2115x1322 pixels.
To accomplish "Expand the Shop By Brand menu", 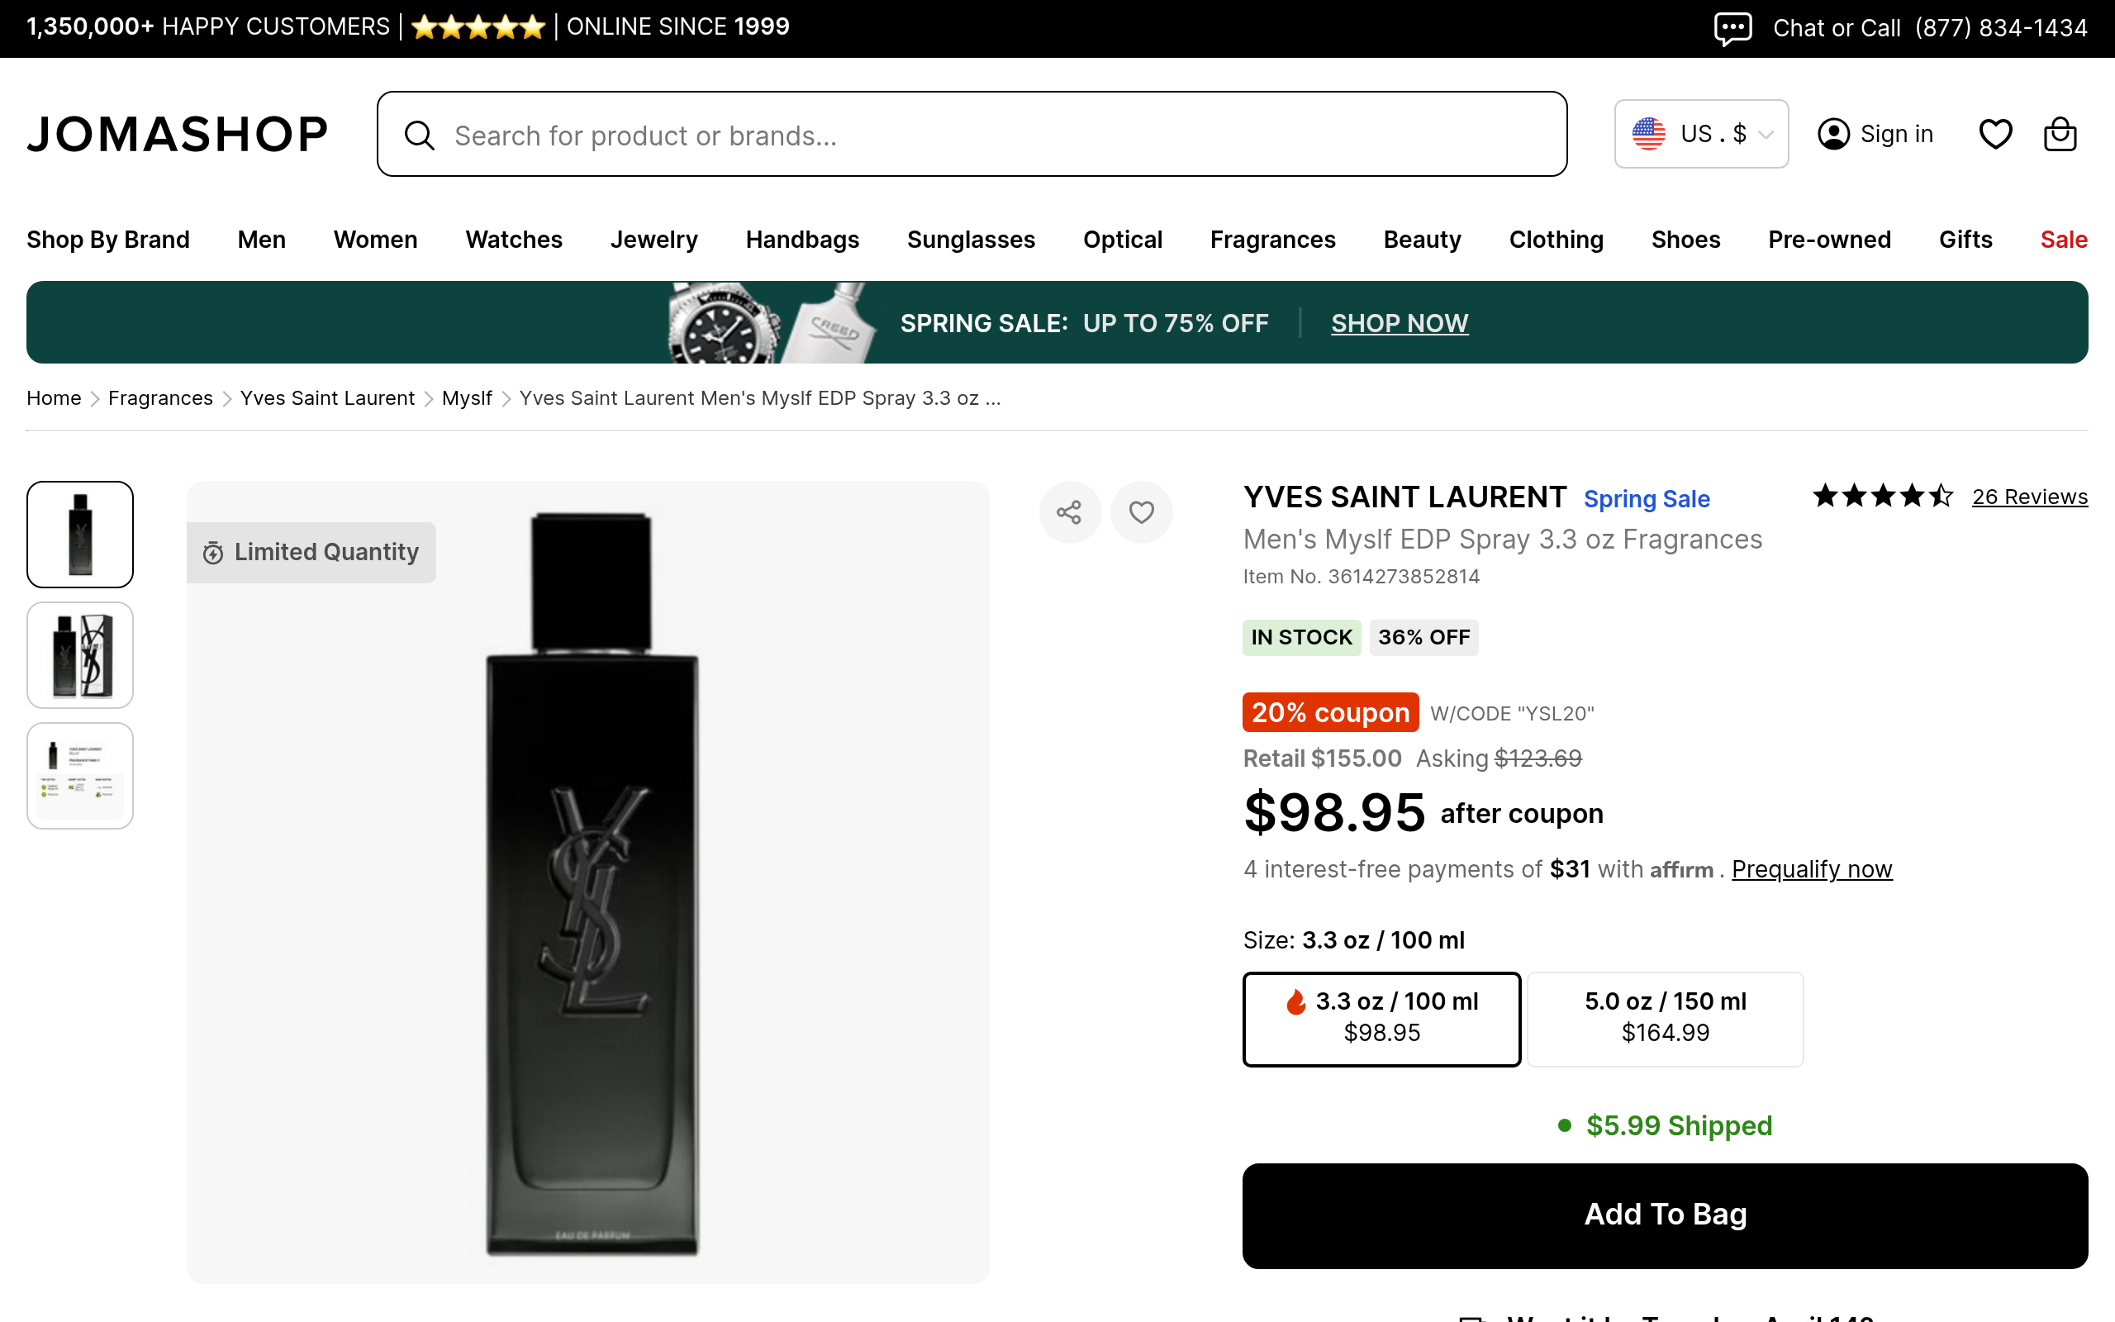I will coord(107,240).
